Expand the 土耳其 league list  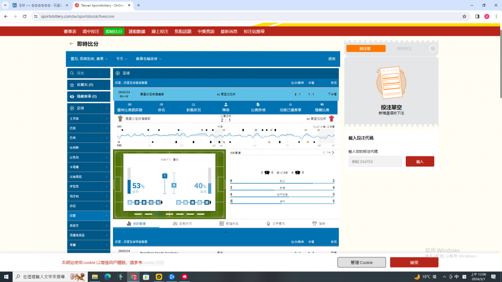89,118
